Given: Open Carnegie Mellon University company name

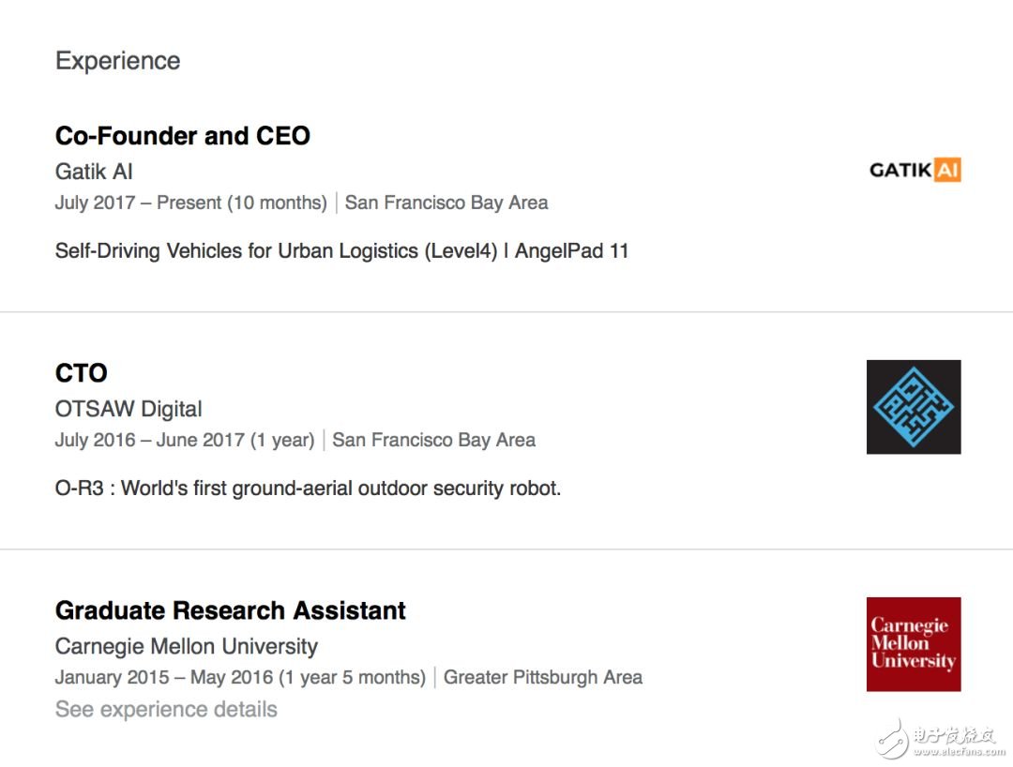Looking at the screenshot, I should click(187, 646).
